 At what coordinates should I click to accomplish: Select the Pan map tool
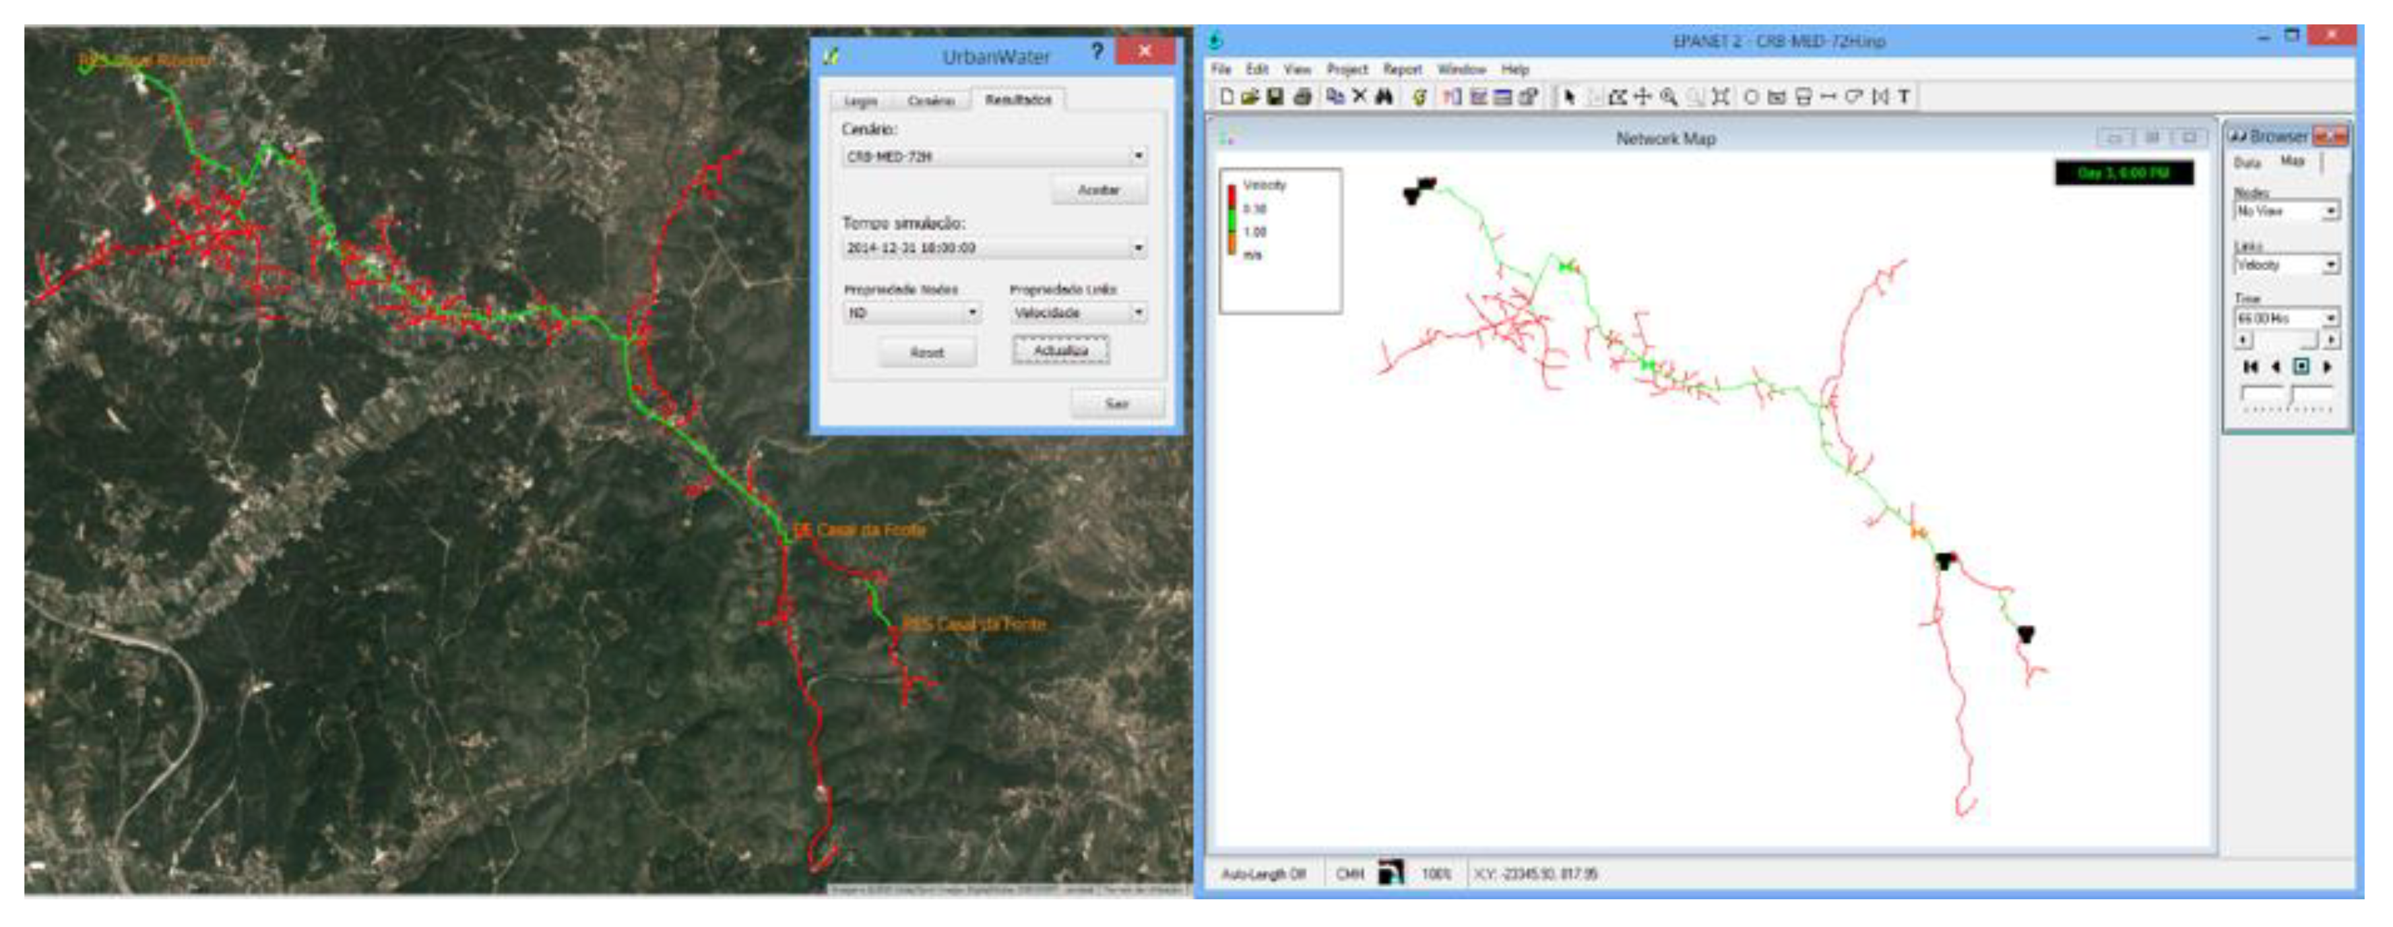[1642, 96]
